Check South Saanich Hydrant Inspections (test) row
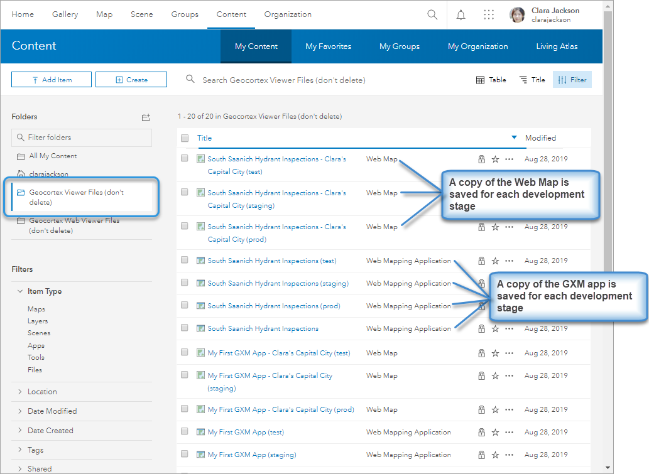 [x=185, y=260]
